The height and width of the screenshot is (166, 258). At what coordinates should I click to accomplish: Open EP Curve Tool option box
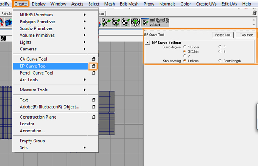(94, 66)
